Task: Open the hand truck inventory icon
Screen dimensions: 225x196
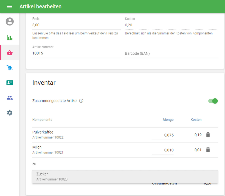Action: pyautogui.click(x=10, y=68)
